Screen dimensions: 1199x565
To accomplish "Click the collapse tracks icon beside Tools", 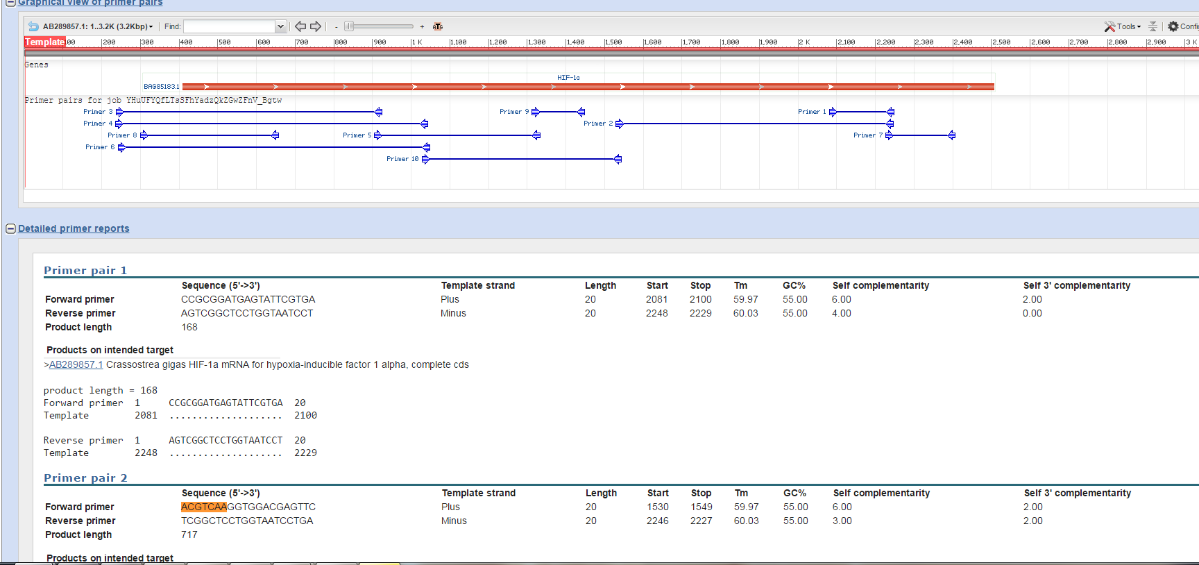I will 1153,26.
